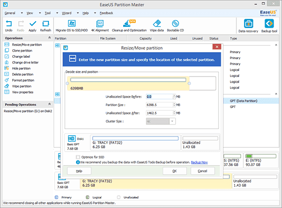Expand the General menu arrow

point(22,13)
